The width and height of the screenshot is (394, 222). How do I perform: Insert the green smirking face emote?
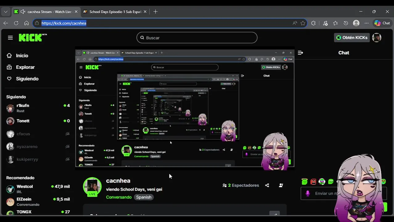331,182
